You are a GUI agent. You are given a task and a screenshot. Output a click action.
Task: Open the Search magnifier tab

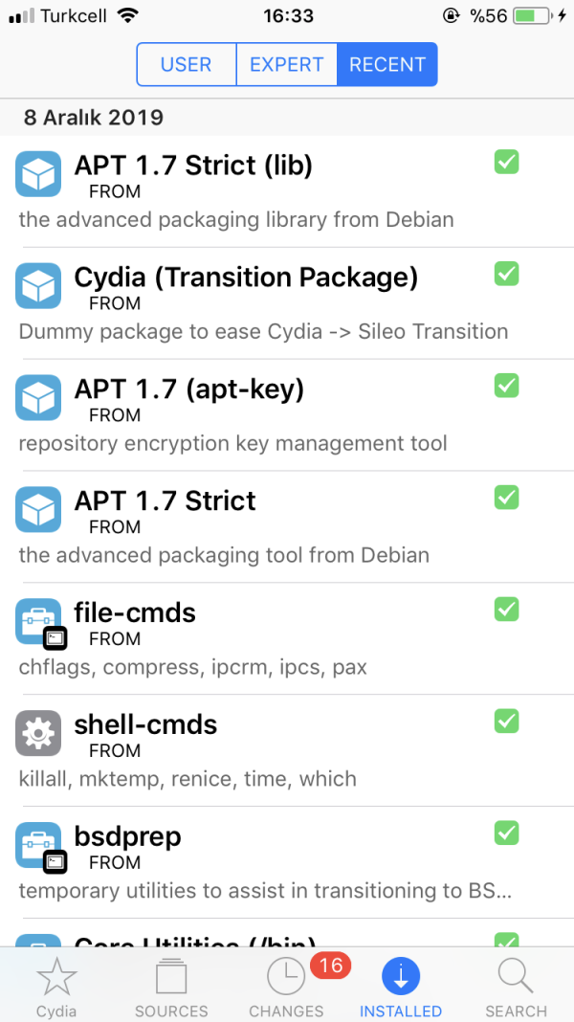516,986
